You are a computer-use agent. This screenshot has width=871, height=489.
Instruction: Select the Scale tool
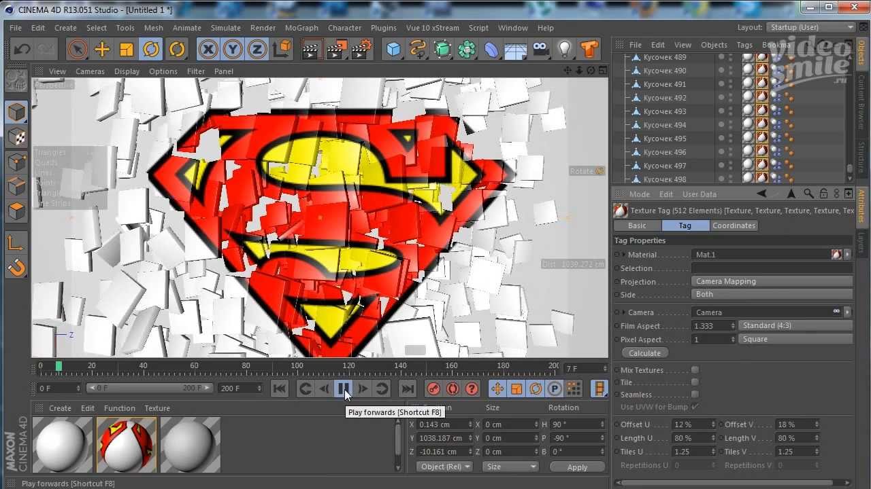click(x=127, y=49)
